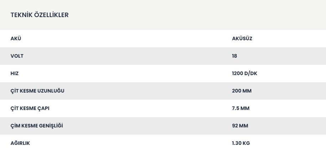
Task: Click the white AĞIRLIK table row
Action: click(x=163, y=143)
